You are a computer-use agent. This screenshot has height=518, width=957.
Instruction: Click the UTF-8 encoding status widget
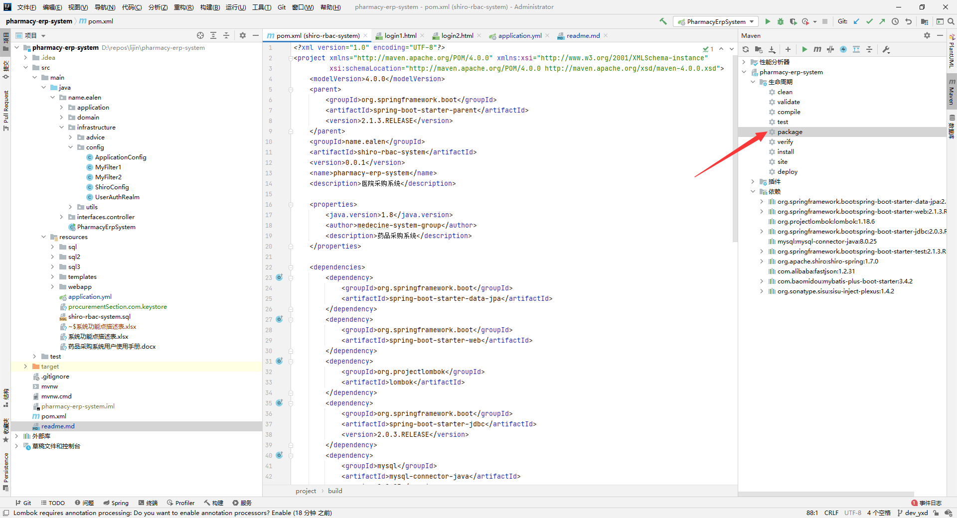[x=852, y=513]
